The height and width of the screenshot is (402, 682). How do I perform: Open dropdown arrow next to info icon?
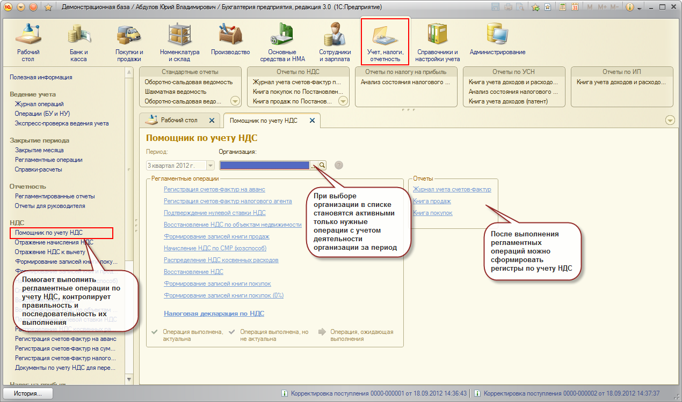[639, 8]
